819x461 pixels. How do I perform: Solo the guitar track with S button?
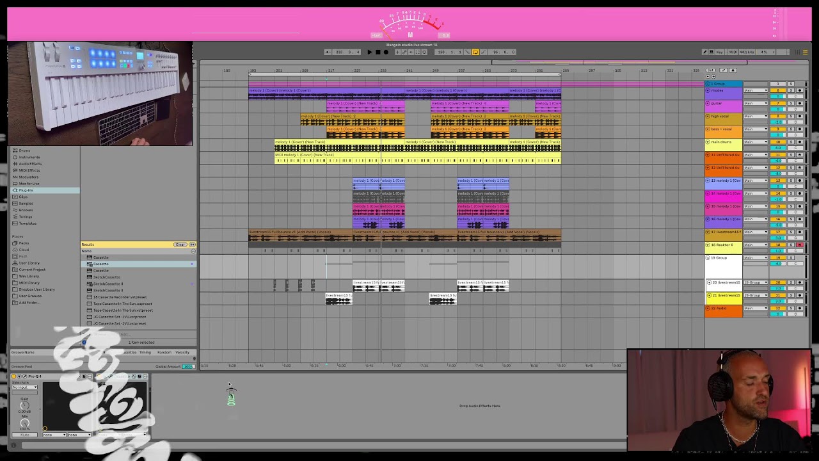791,103
